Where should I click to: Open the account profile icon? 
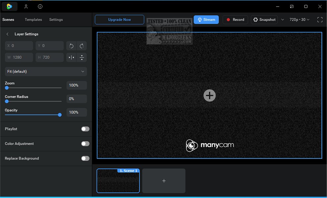point(26,6)
